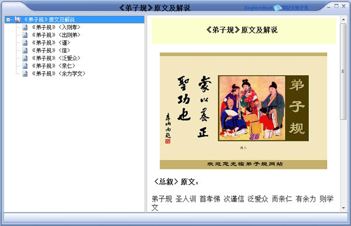Screen dimensions: 351x226
Task: Click page icon beside 〈谨〉 chapter
Action: click(x=25, y=43)
